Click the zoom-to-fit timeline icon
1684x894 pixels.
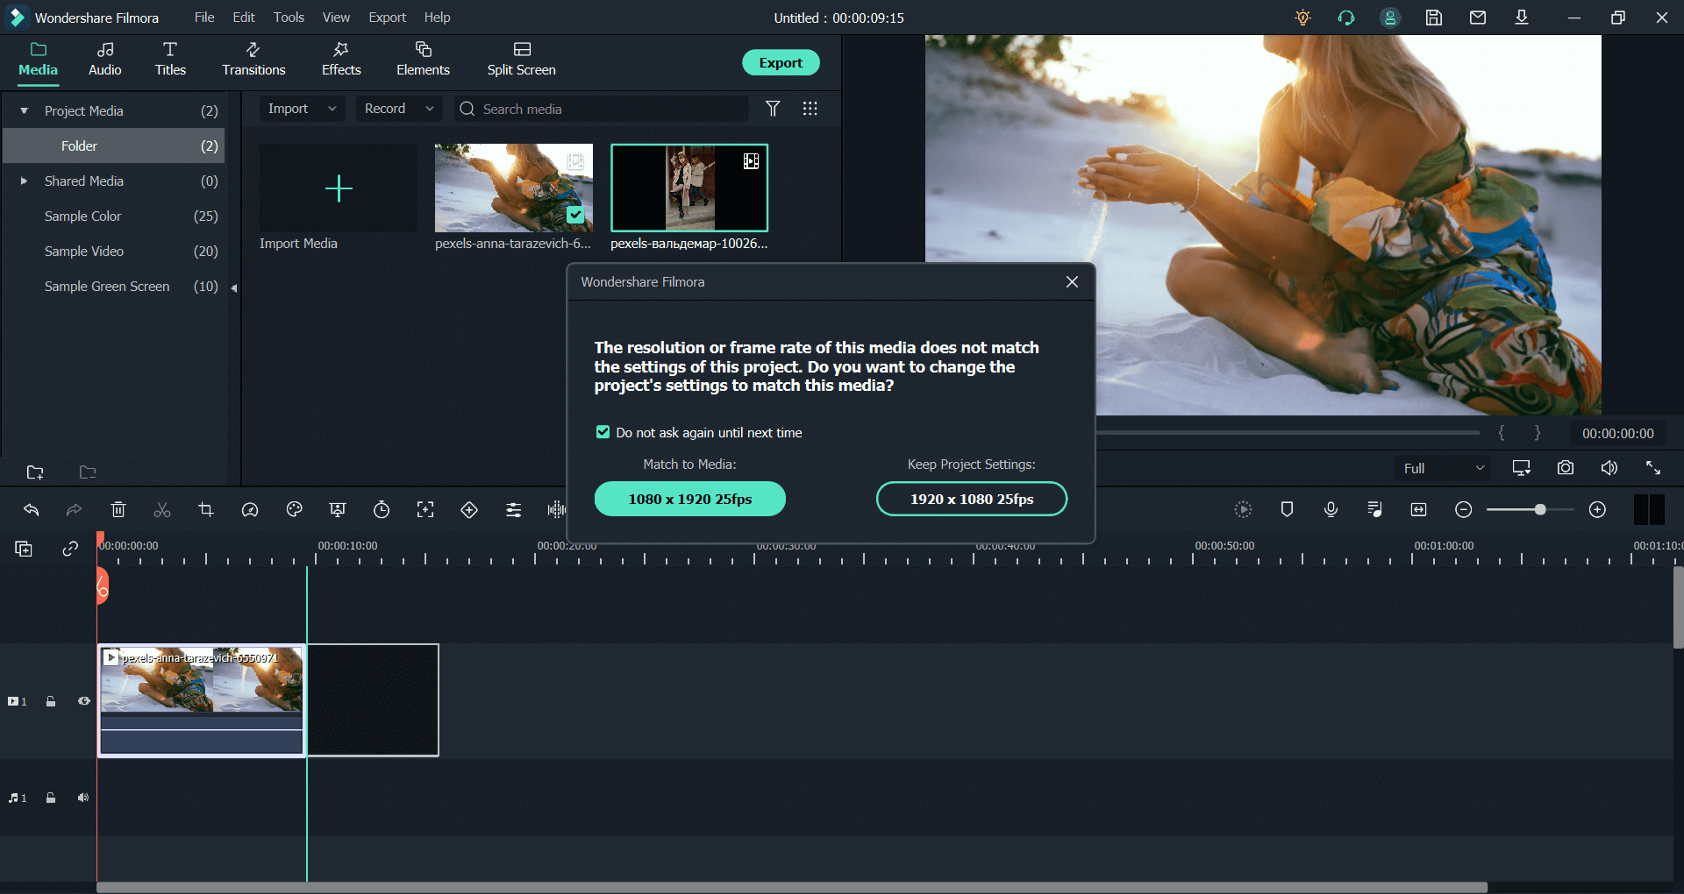[1418, 509]
